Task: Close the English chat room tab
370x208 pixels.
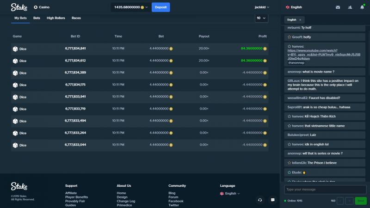Action: [x=300, y=20]
